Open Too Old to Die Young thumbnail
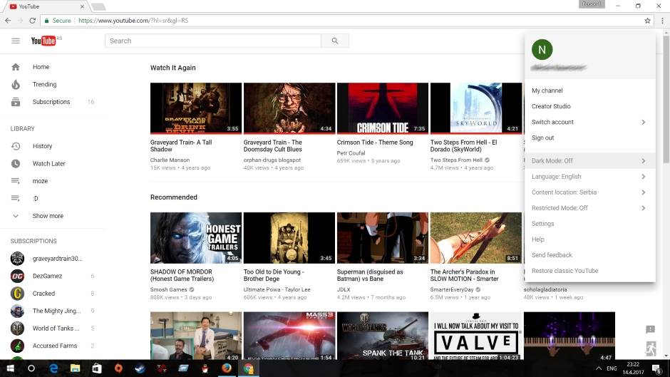The height and width of the screenshot is (377, 670). click(289, 237)
